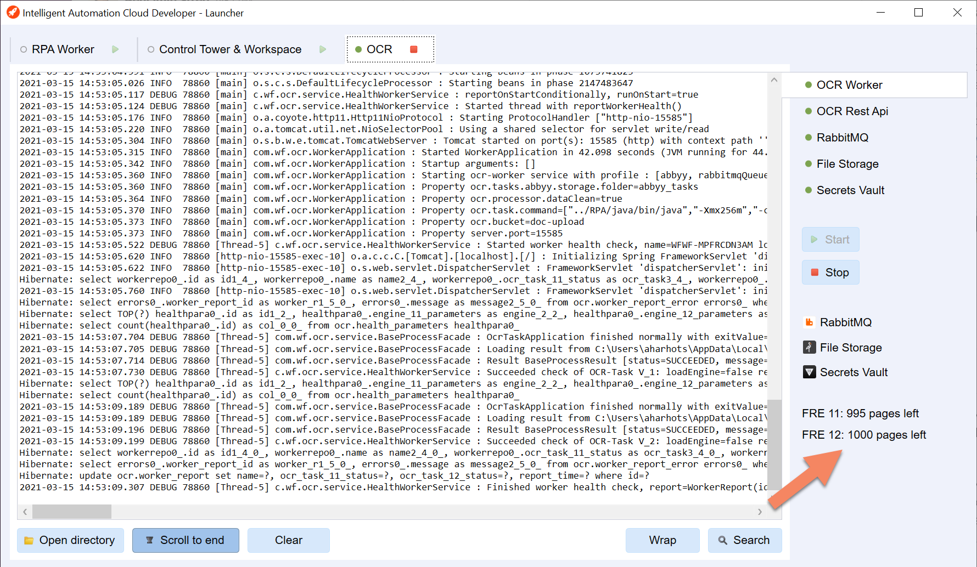977x567 pixels.
Task: Select RabbitMQ in the service list
Action: click(x=875, y=138)
